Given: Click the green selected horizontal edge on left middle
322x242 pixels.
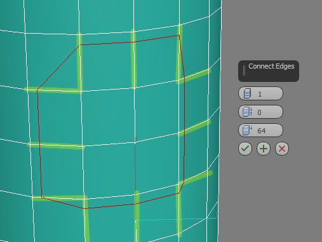Looking at the screenshot, I should (x=55, y=145).
